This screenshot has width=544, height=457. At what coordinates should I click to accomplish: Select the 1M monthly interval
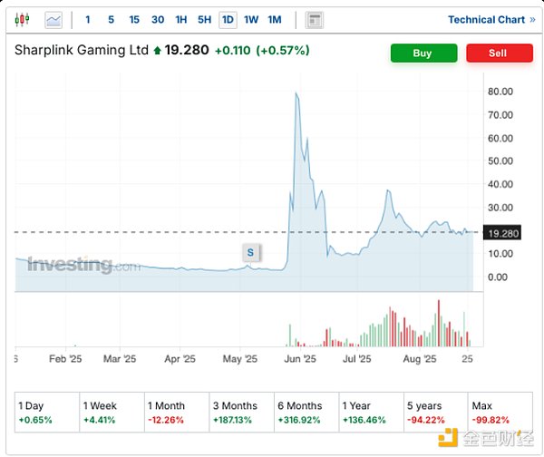tap(274, 19)
